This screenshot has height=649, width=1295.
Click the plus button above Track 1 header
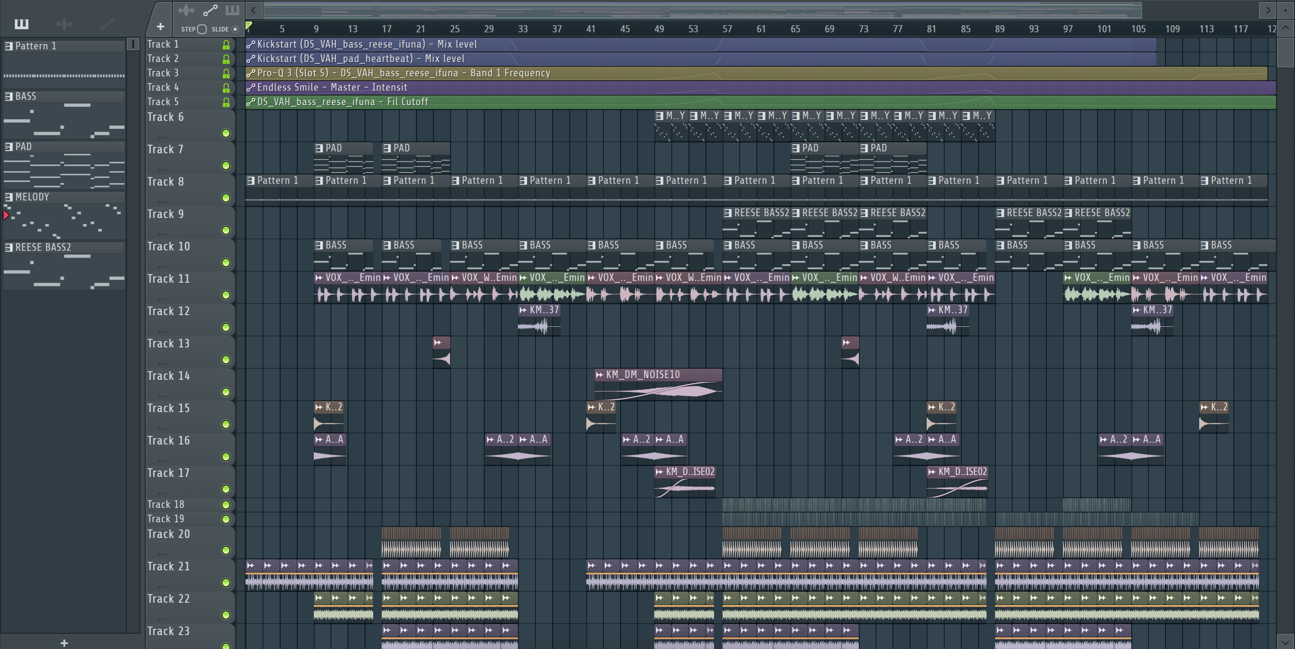pyautogui.click(x=161, y=27)
